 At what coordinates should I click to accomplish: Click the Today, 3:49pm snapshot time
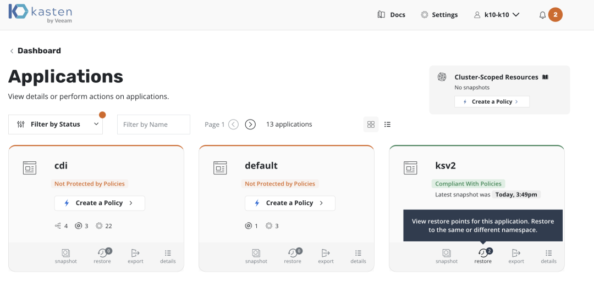coord(516,195)
